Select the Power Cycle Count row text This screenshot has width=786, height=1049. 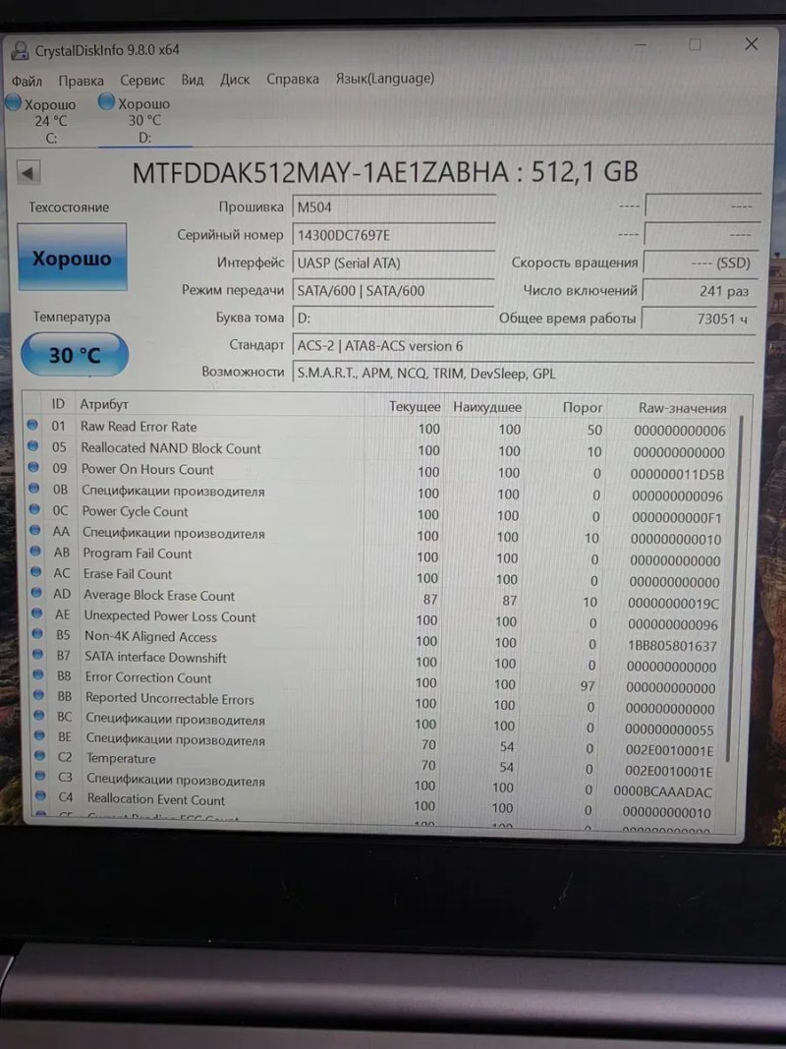[135, 511]
